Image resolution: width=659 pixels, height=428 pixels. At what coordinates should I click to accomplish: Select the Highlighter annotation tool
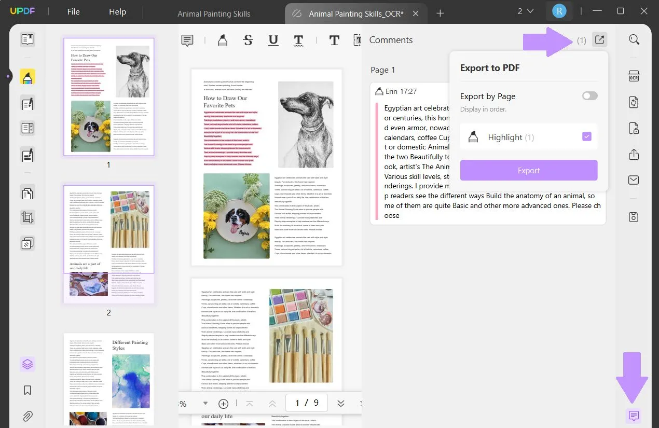(x=222, y=40)
